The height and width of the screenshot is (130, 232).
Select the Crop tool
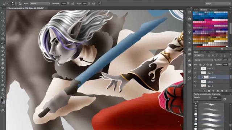(x=3, y=30)
